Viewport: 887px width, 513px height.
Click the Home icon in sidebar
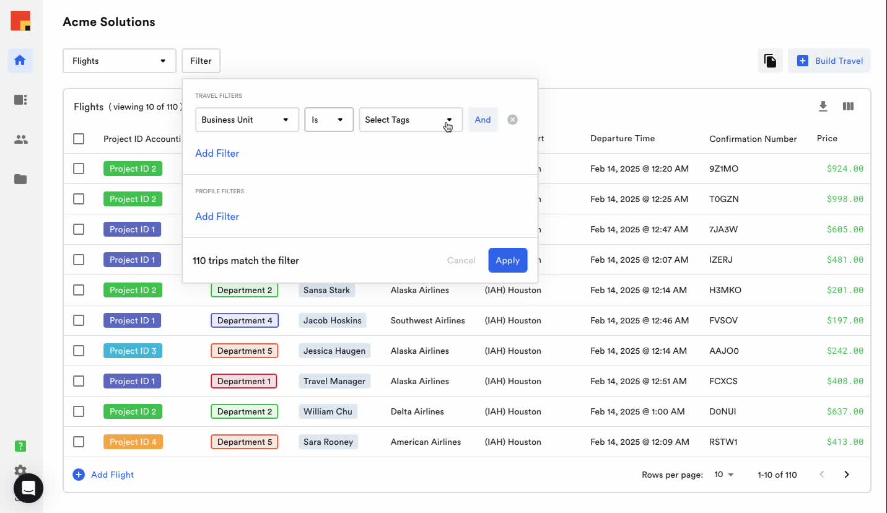pyautogui.click(x=20, y=61)
